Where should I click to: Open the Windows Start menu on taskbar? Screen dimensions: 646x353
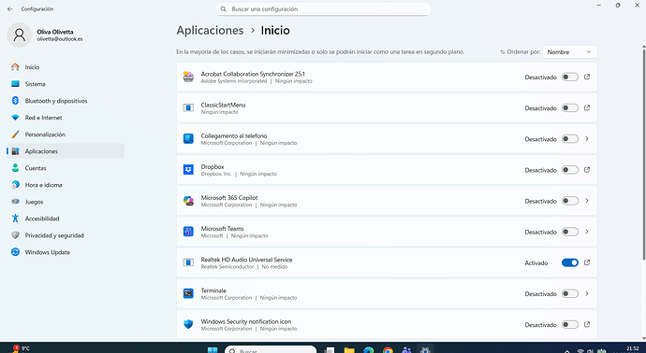point(213,349)
